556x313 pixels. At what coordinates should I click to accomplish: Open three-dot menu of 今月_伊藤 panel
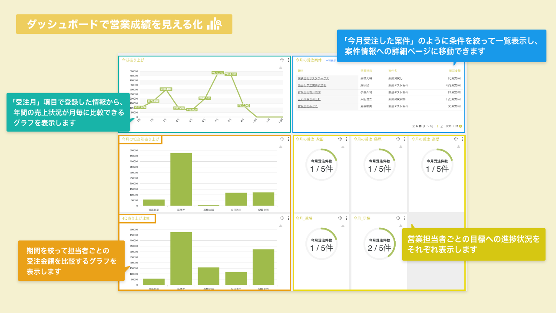404,218
